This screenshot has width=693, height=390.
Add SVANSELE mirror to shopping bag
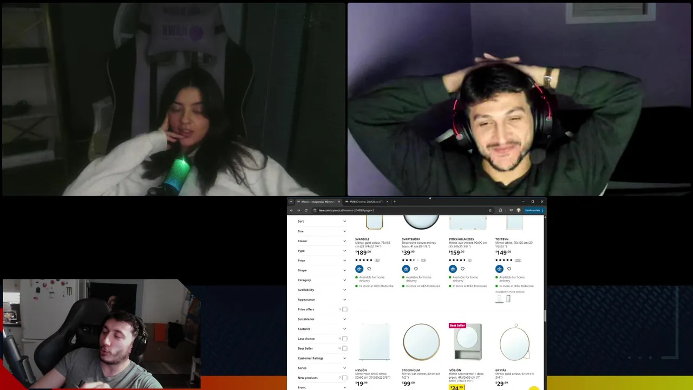point(359,269)
